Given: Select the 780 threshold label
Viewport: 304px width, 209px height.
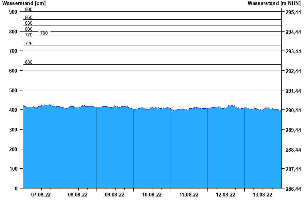Looking at the screenshot, I should 44,33.
